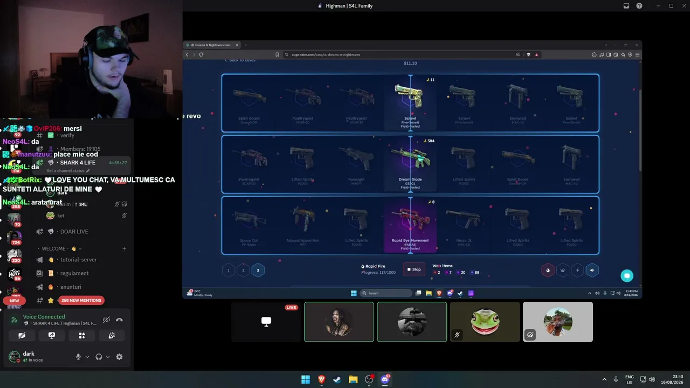
Task: Open the LIVE screen share tile
Action: [266, 322]
